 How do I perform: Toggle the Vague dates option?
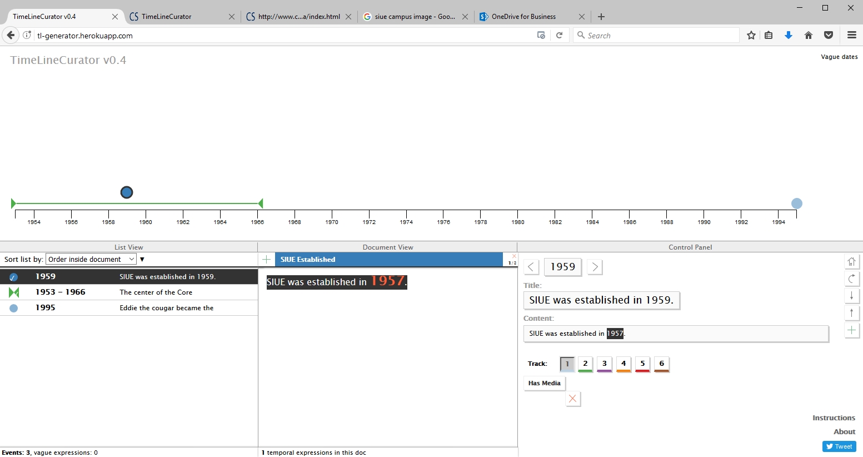[x=839, y=57]
